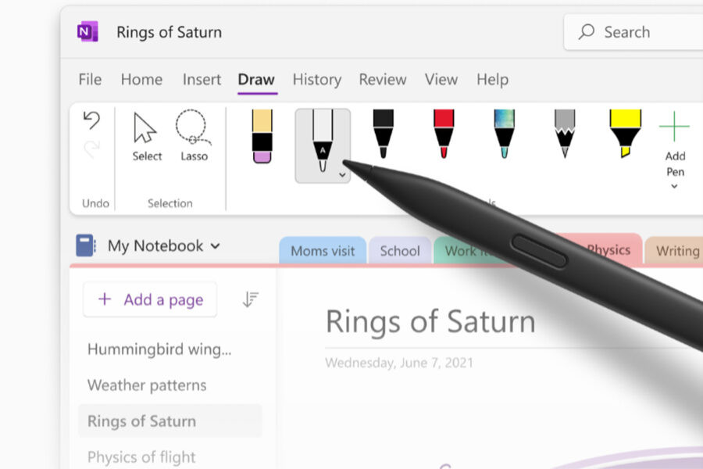Switch to the Home tab
The width and height of the screenshot is (703, 469).
[141, 80]
